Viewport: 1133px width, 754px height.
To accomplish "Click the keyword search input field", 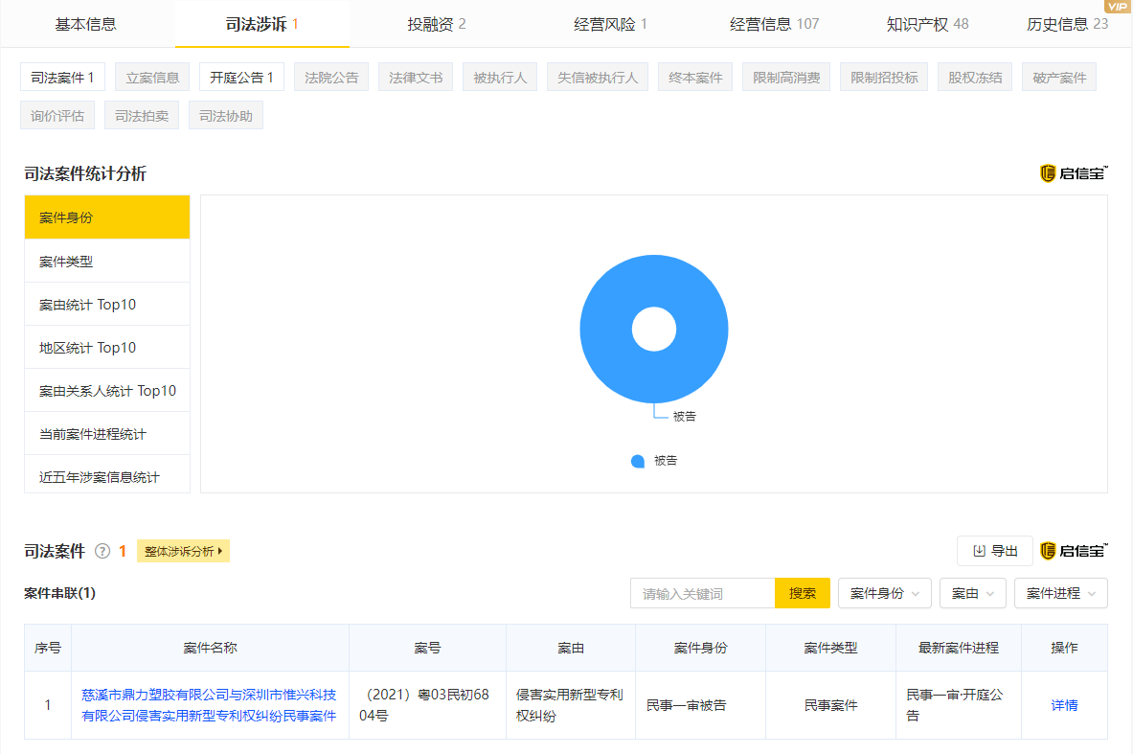I will (702, 593).
